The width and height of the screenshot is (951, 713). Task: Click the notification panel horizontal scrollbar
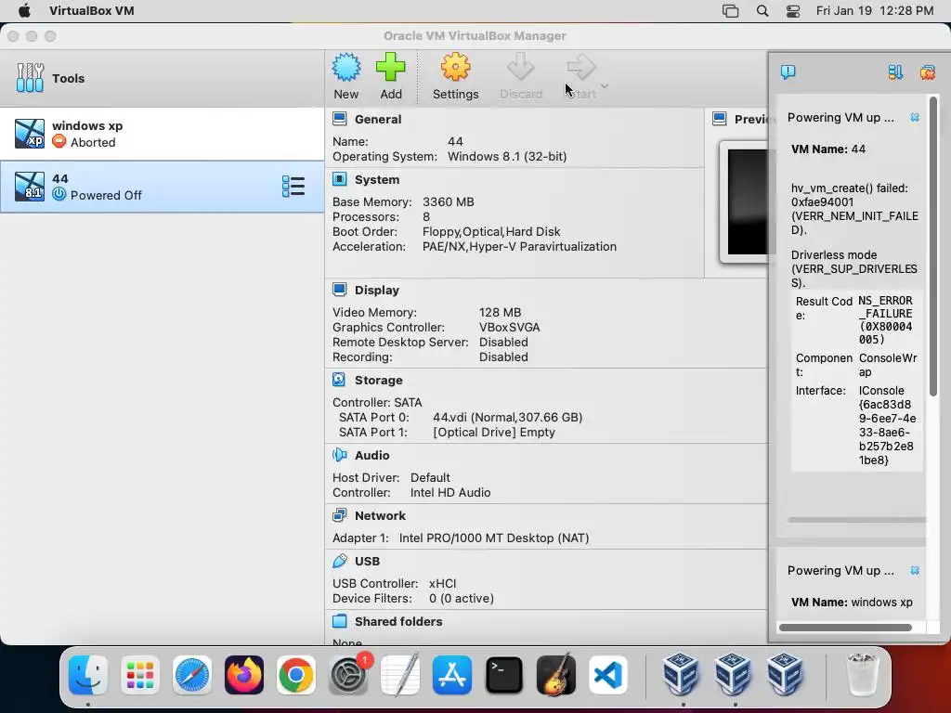pos(845,628)
